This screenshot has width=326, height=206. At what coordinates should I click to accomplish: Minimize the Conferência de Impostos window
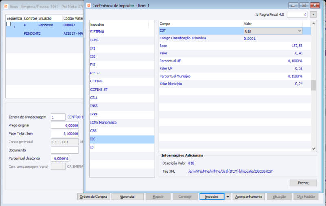[293, 5]
